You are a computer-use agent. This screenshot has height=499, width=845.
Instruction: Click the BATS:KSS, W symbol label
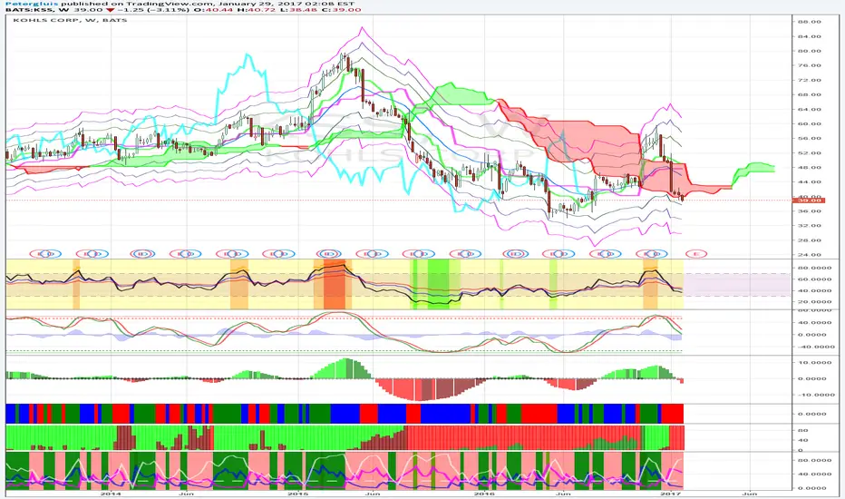36,10
